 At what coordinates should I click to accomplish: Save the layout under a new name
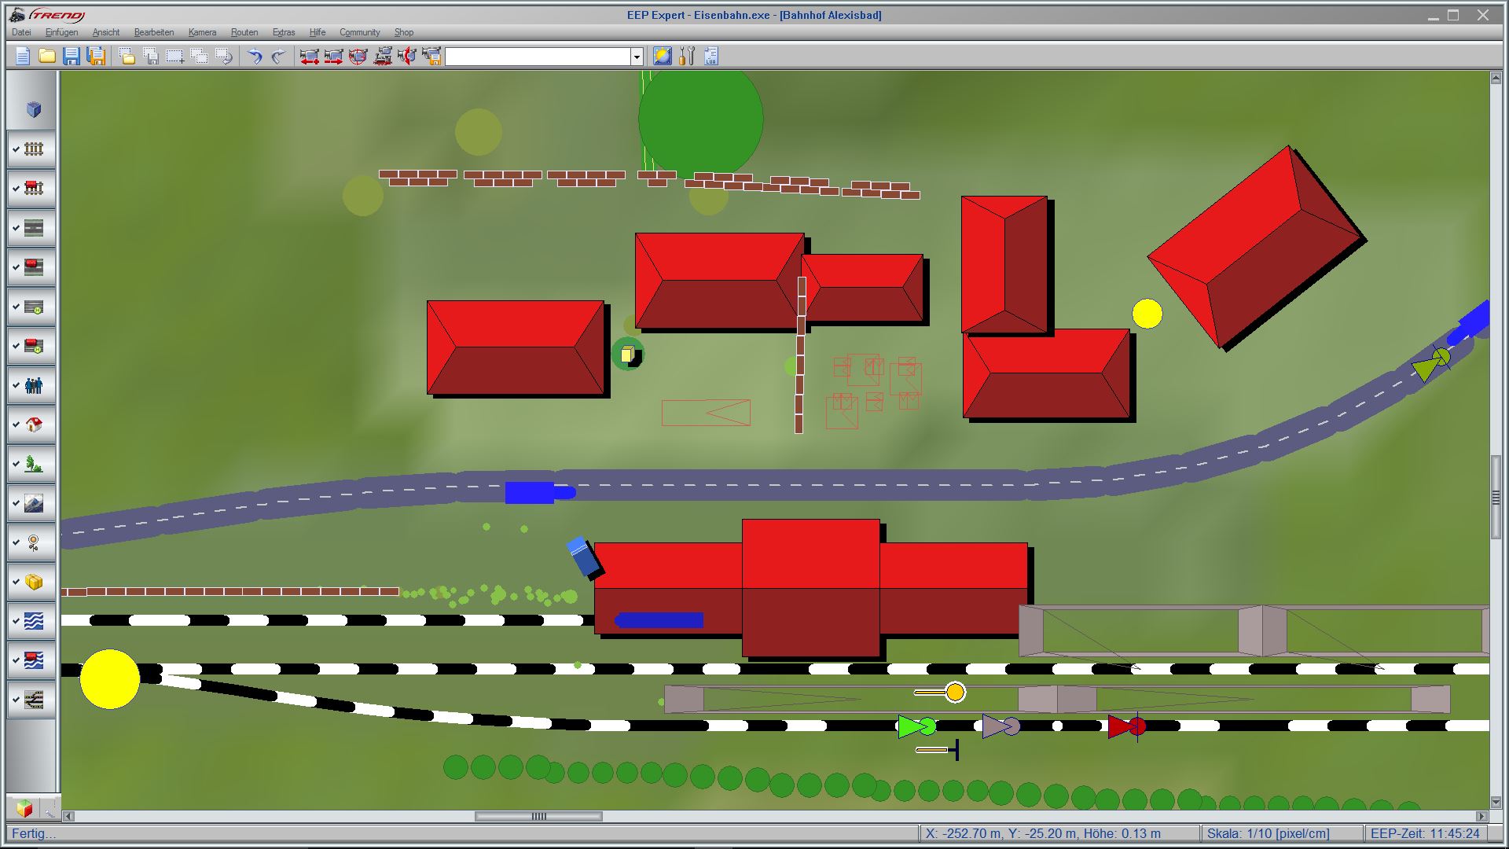pyautogui.click(x=97, y=57)
